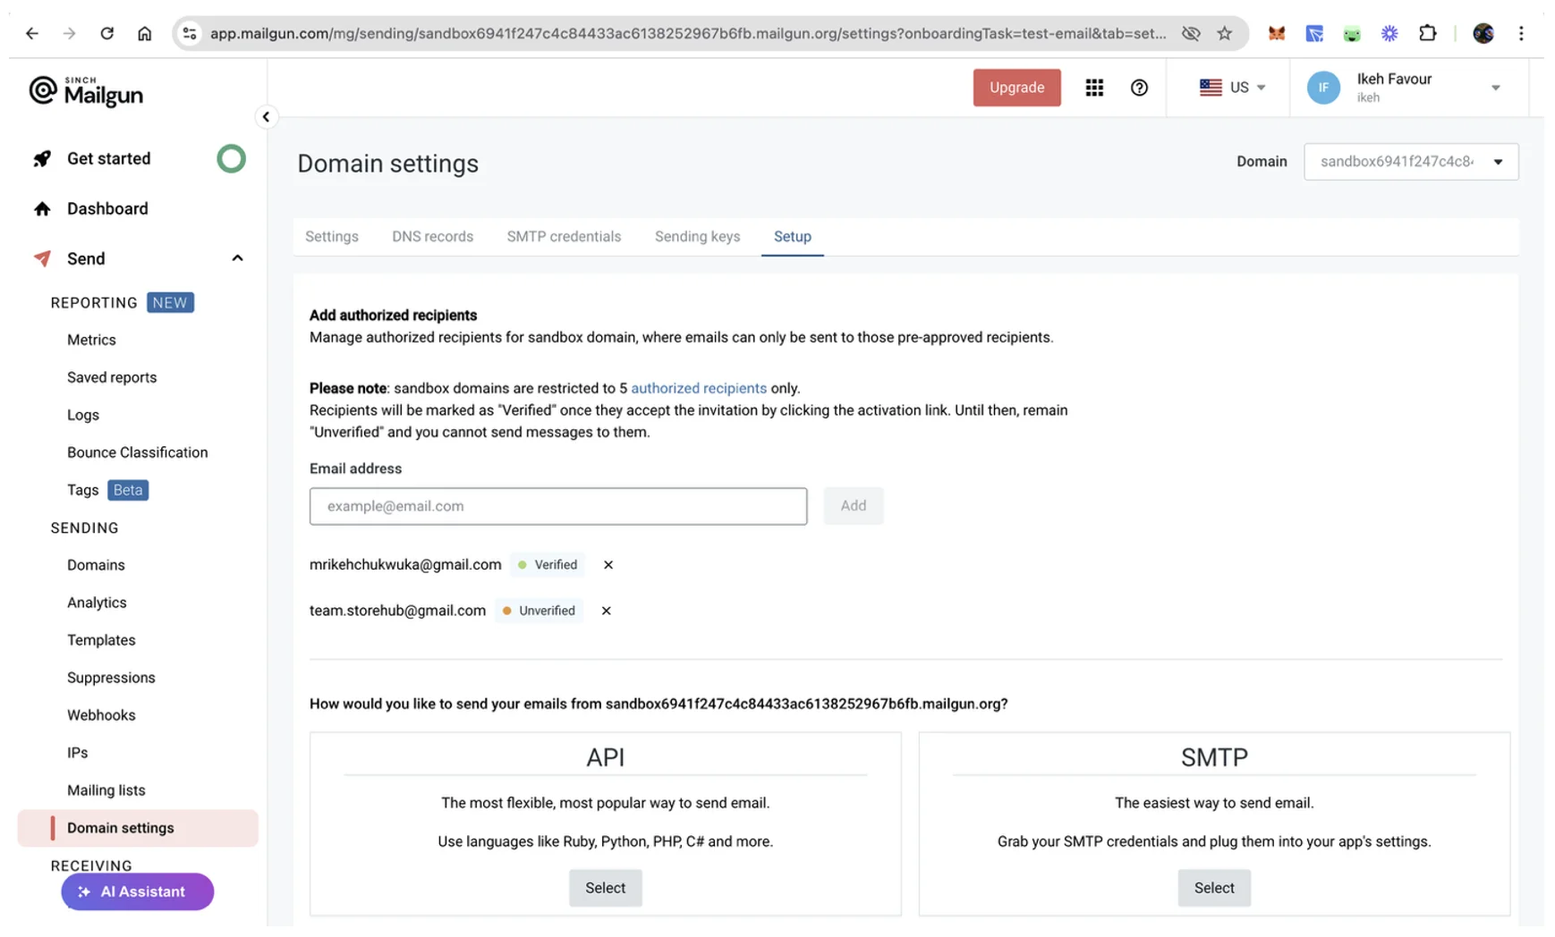Collapse the Send section chevron

click(x=237, y=258)
